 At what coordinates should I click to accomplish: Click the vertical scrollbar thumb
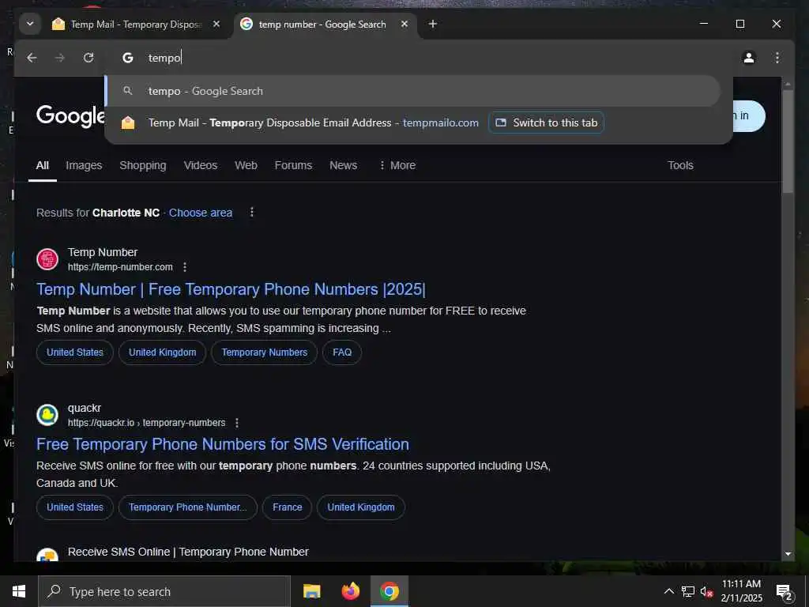tap(788, 142)
